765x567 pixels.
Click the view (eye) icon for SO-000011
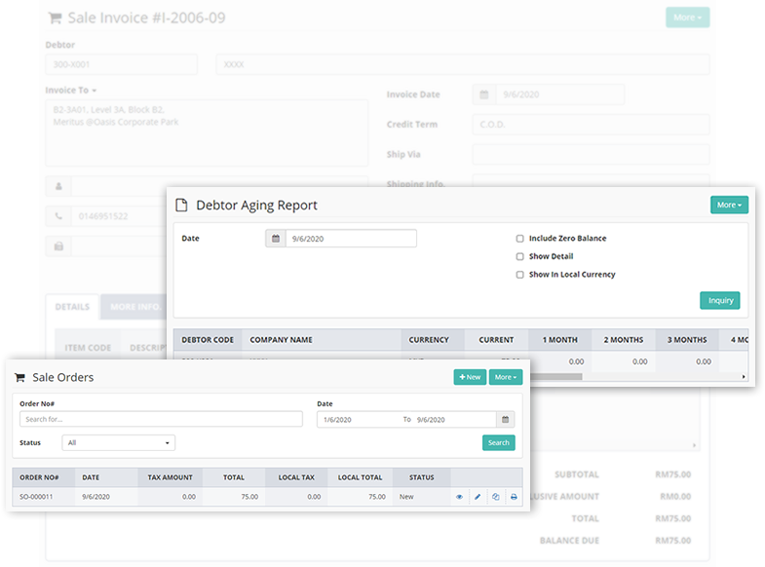(x=459, y=497)
